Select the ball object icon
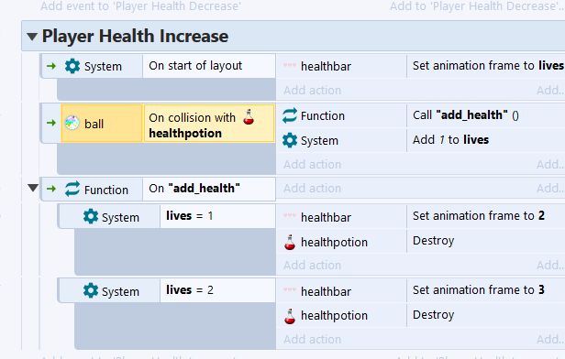565x359 pixels. (x=72, y=123)
